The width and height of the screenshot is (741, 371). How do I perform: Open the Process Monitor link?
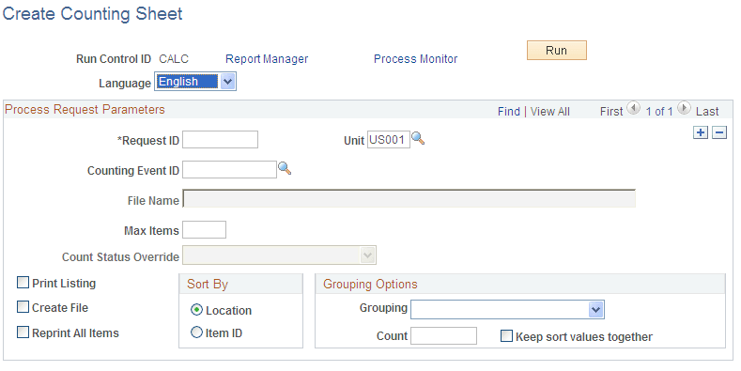(x=416, y=59)
